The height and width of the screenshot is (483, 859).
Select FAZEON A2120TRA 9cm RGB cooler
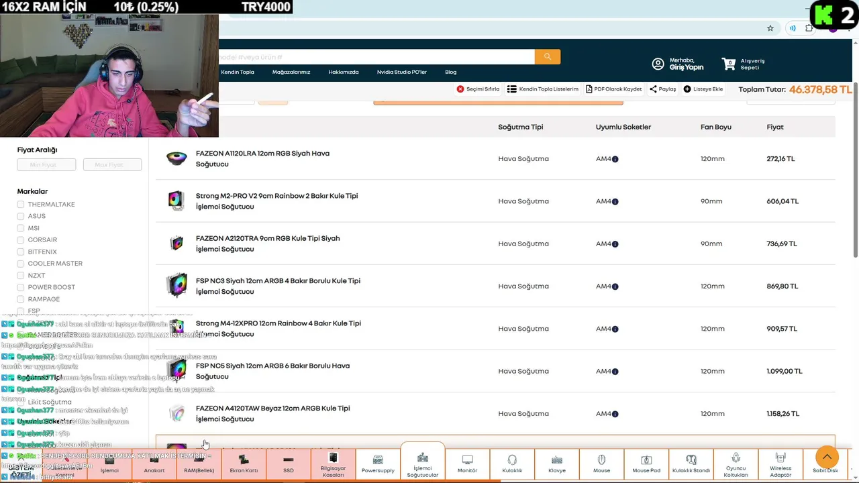(268, 244)
